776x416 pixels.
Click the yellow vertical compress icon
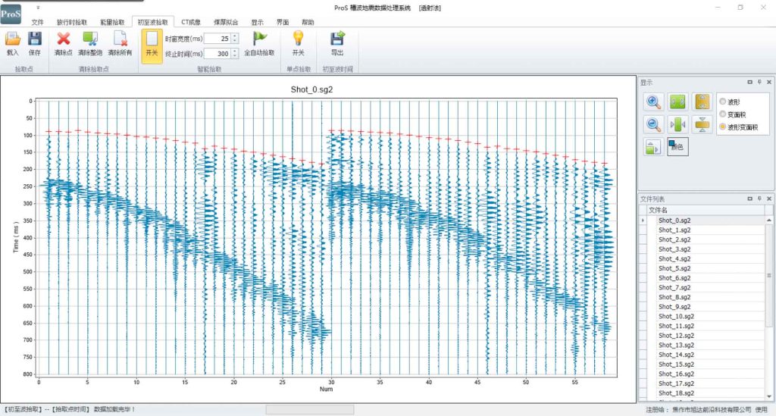[702, 124]
